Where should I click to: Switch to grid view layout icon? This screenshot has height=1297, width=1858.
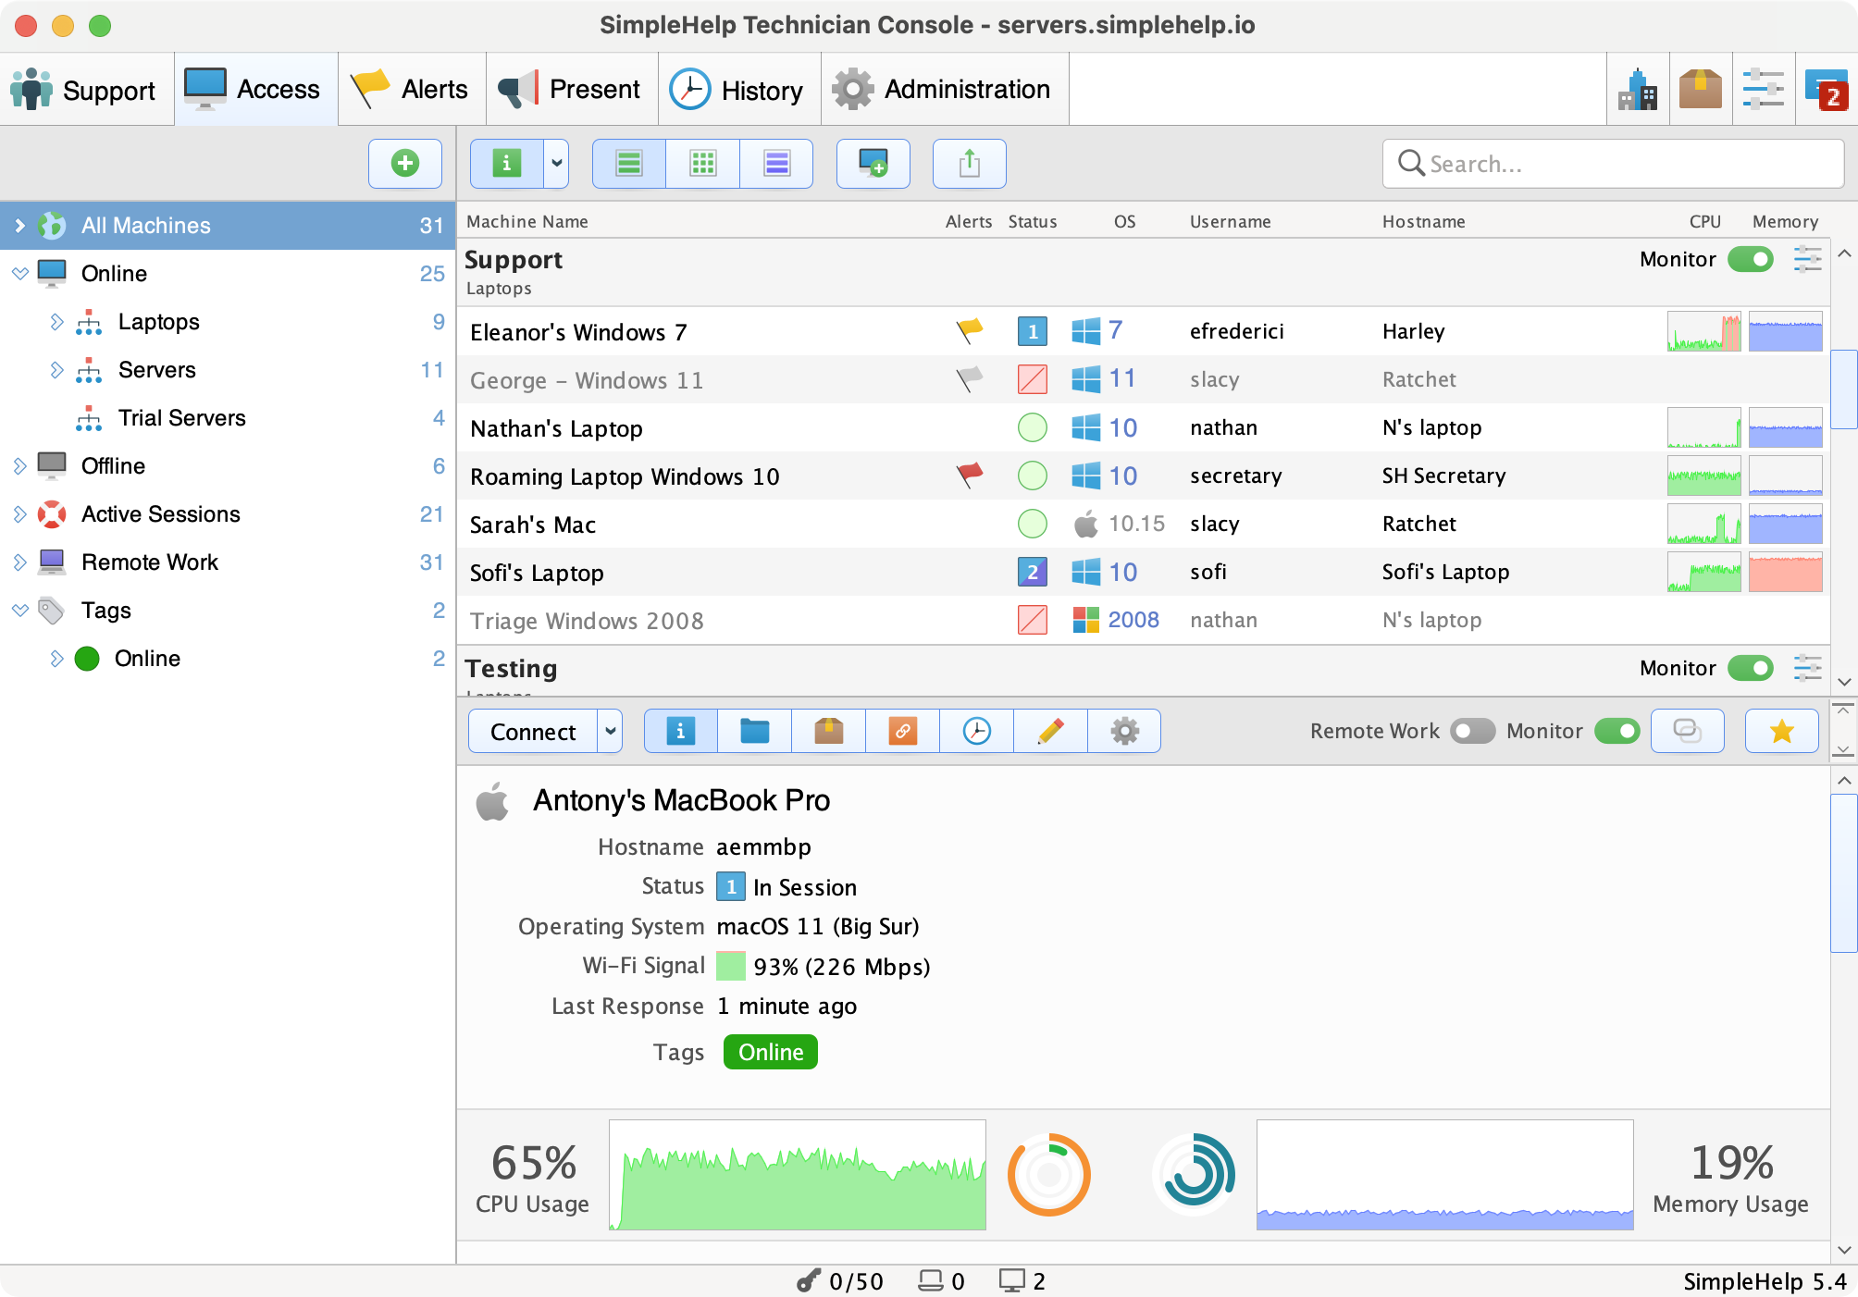[x=703, y=164]
